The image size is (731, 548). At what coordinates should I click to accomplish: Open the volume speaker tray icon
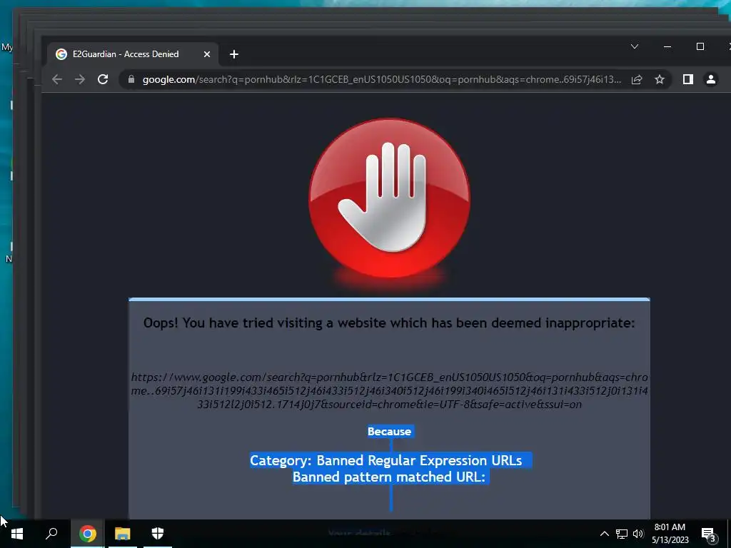[638, 534]
